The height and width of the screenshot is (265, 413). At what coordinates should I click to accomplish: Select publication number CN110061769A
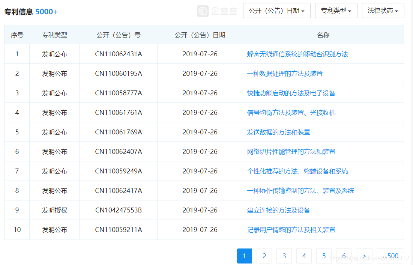[119, 132]
